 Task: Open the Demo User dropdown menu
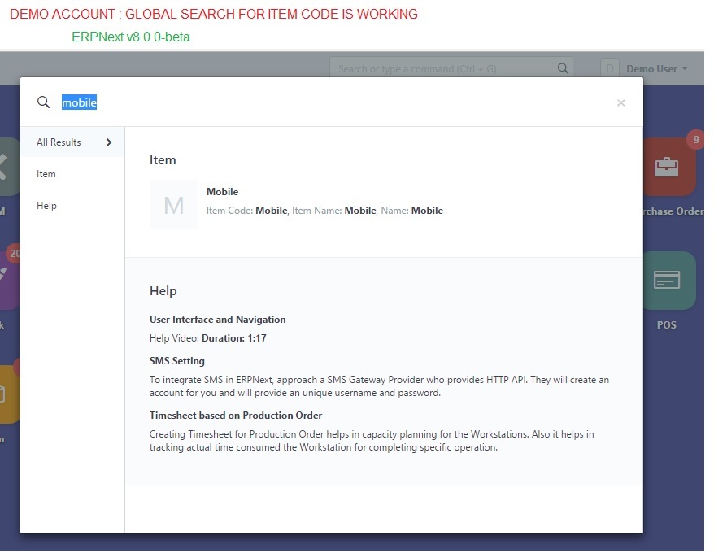click(x=657, y=69)
